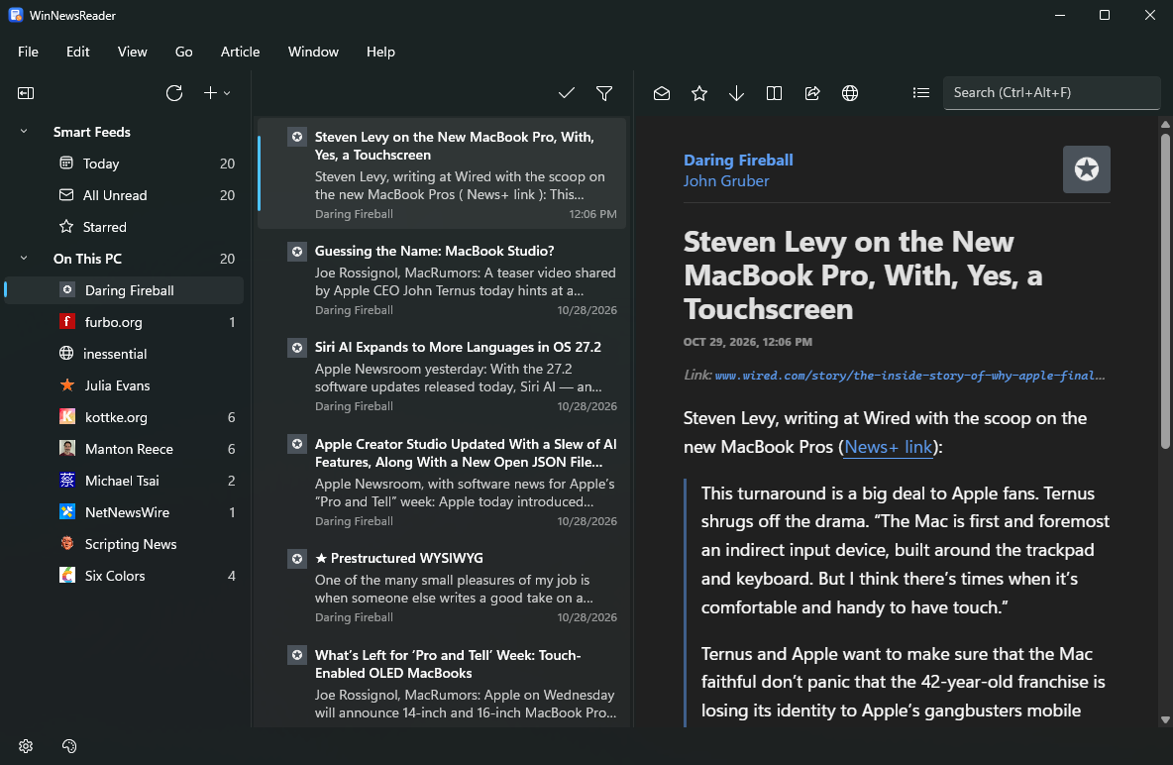Image resolution: width=1173 pixels, height=765 pixels.
Task: Collapse the On This PC section
Action: [24, 259]
